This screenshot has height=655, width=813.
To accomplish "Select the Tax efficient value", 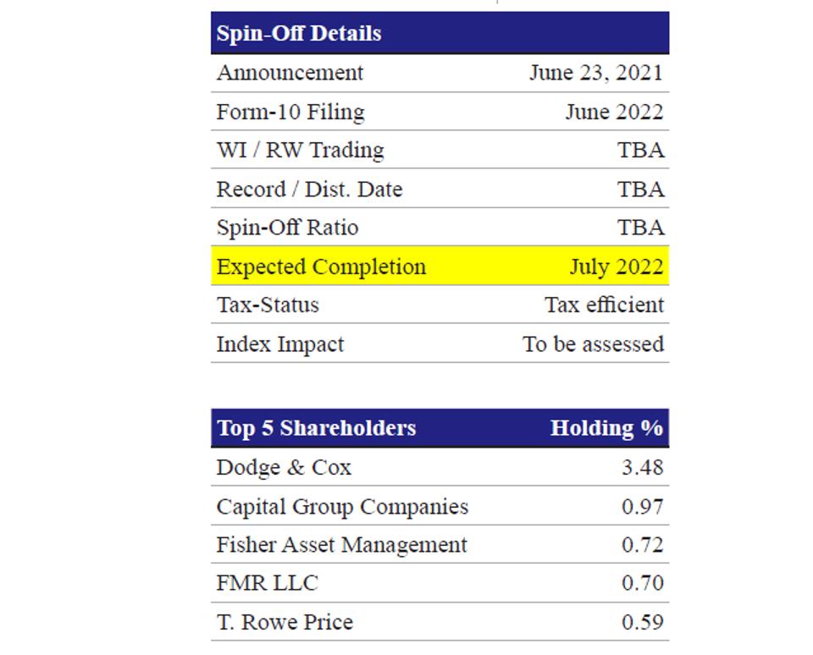I will point(604,305).
